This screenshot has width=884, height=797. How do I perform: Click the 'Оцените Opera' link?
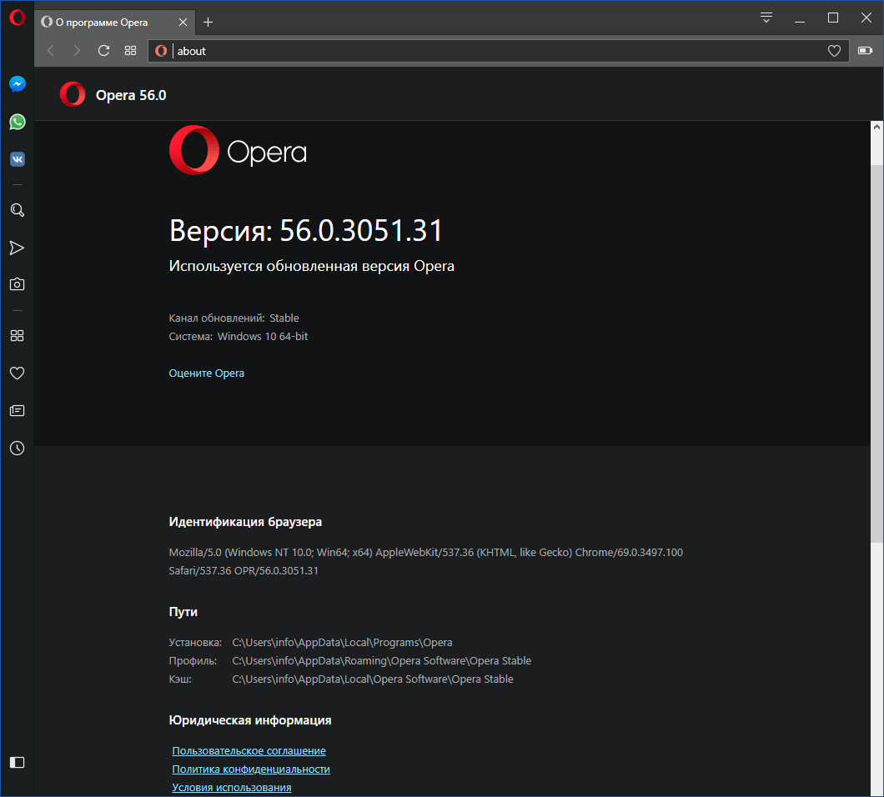coord(206,373)
